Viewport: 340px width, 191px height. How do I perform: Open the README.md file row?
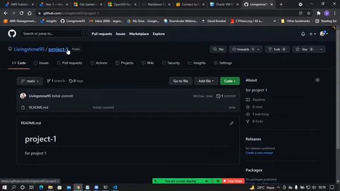click(x=128, y=107)
